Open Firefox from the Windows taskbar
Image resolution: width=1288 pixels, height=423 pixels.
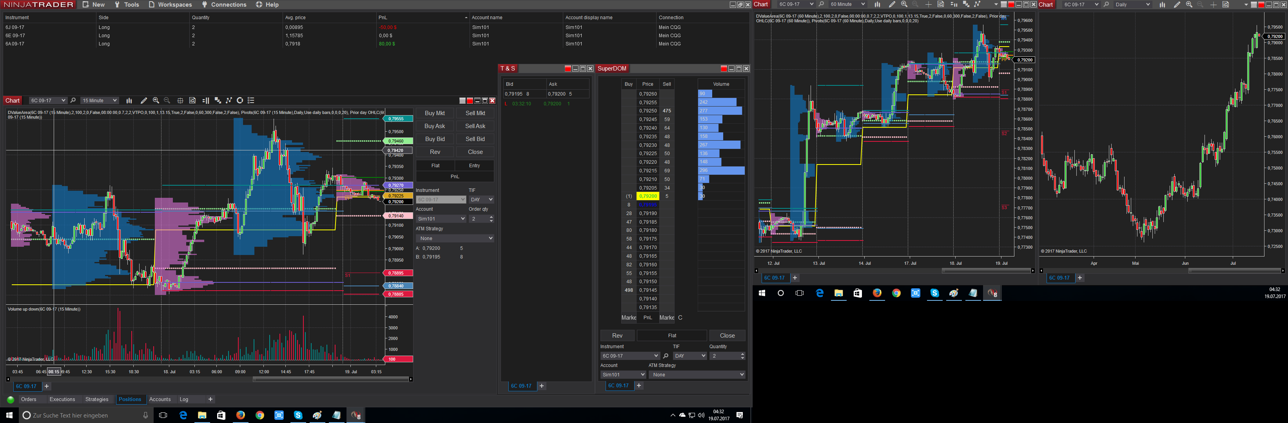(x=241, y=415)
